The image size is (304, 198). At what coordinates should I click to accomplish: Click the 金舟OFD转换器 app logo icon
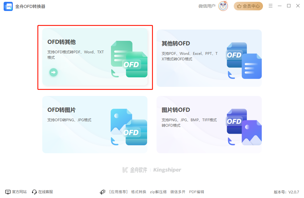pyautogui.click(x=8, y=6)
